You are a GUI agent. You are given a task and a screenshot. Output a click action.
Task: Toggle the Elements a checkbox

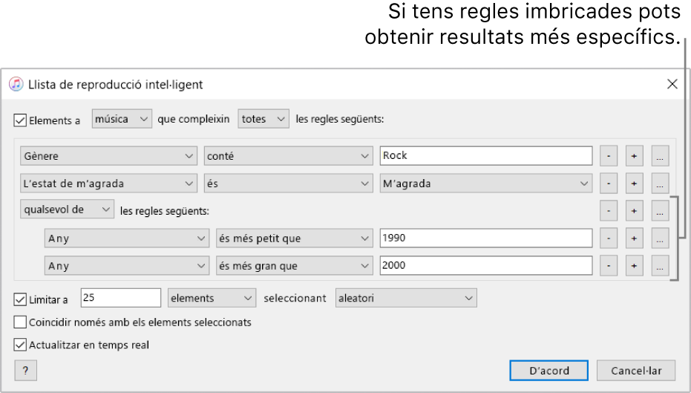20,120
